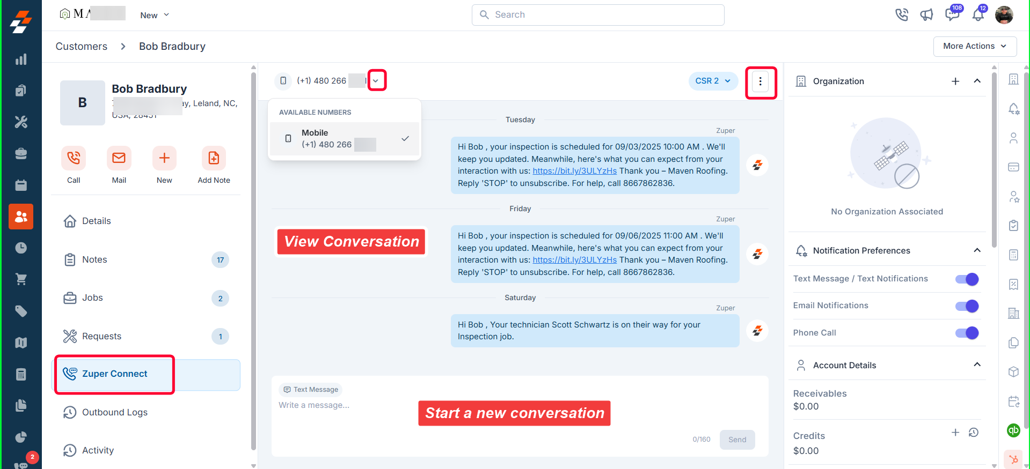This screenshot has width=1030, height=469.
Task: Click the Call icon for Bob Bradbury
Action: [74, 158]
